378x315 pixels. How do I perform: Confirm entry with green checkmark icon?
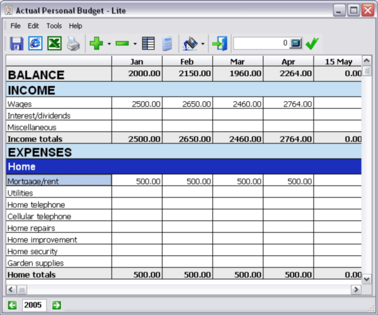coord(312,43)
